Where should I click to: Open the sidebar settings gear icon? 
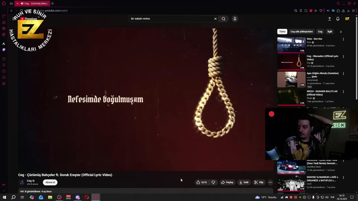(x=4, y=83)
